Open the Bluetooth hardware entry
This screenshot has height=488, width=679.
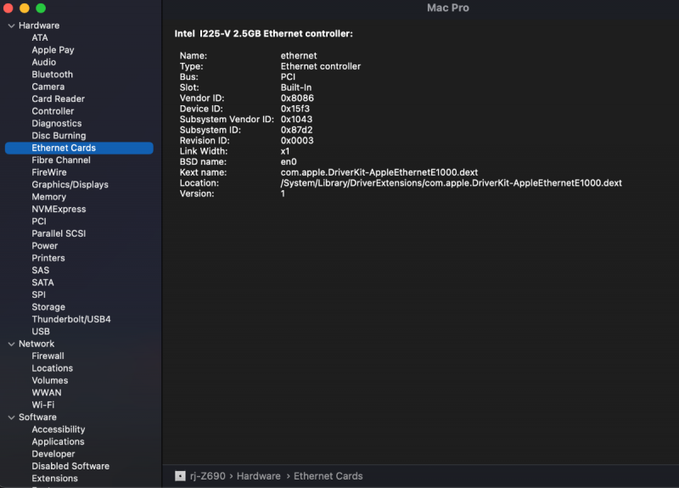(53, 75)
